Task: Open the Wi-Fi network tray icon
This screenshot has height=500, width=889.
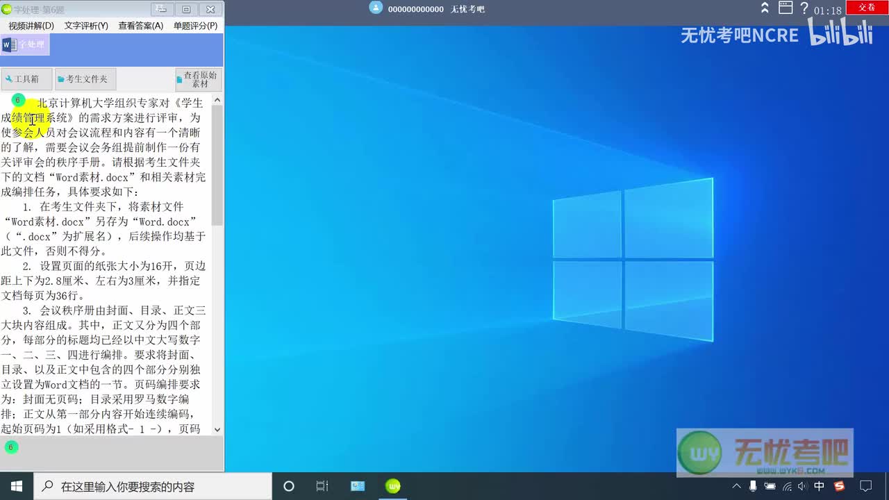Action: pos(787,486)
